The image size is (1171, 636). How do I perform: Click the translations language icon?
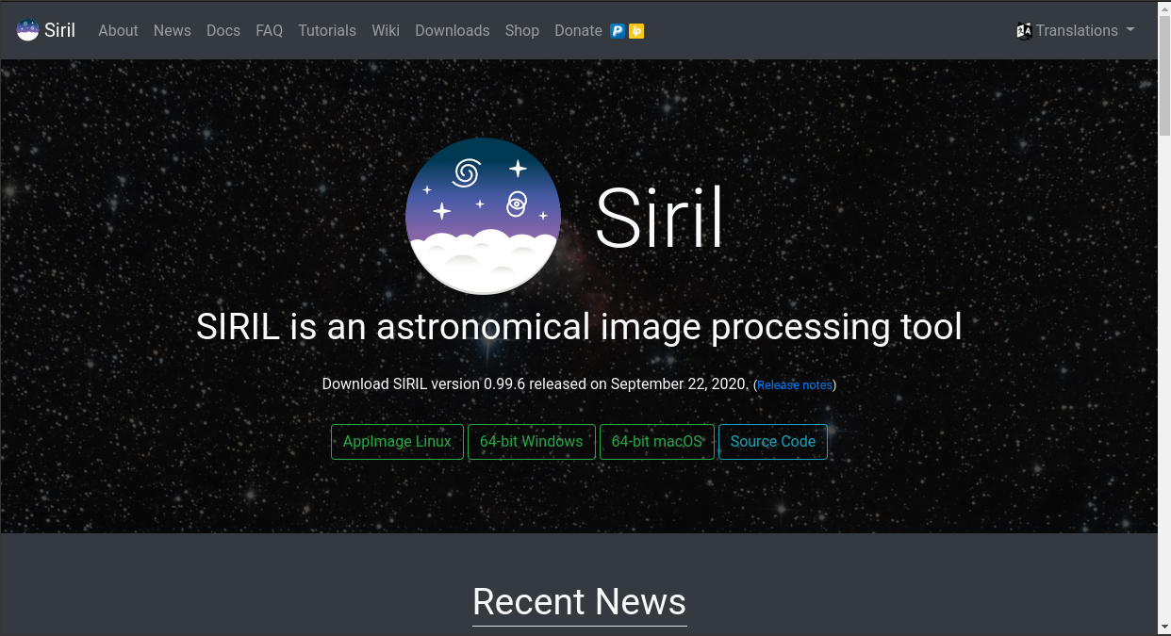pyautogui.click(x=1024, y=31)
